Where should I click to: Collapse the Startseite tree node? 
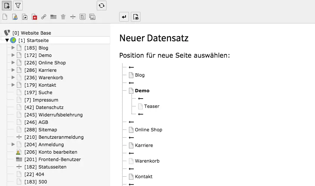7,40
